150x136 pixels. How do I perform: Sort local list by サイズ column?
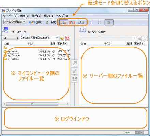tap(30, 44)
